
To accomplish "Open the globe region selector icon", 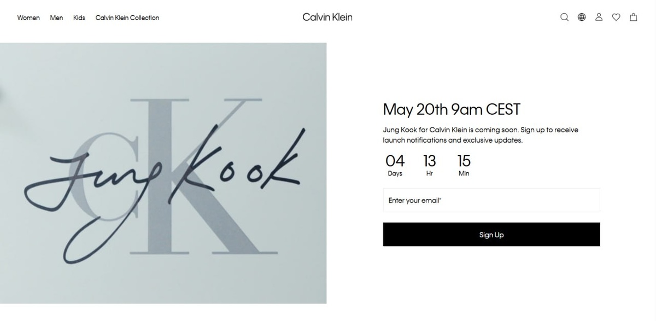I will (x=582, y=17).
